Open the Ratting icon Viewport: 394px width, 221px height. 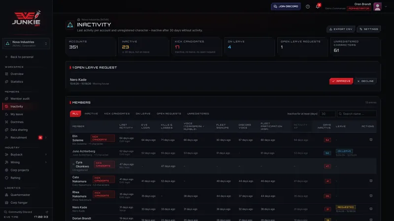click(x=6, y=178)
